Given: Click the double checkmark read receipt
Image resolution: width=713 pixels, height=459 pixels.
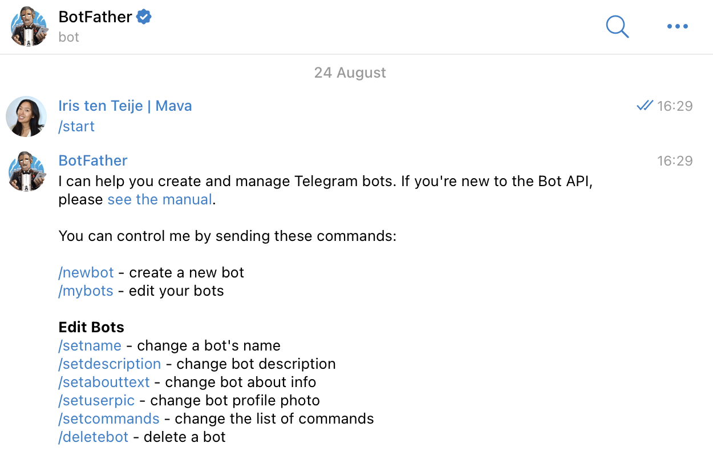Looking at the screenshot, I should coord(644,105).
